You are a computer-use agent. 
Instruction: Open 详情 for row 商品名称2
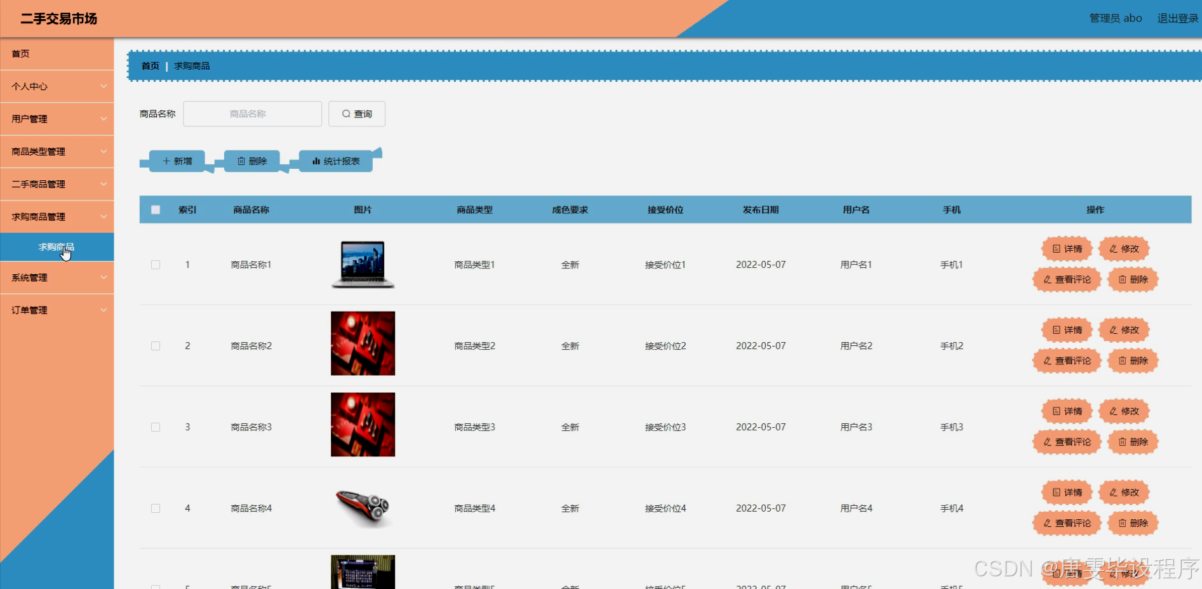(1067, 330)
